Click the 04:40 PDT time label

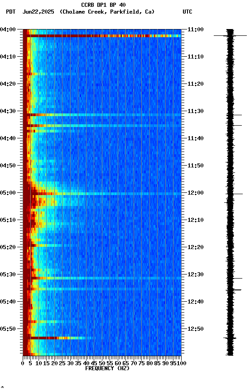click(x=8, y=138)
